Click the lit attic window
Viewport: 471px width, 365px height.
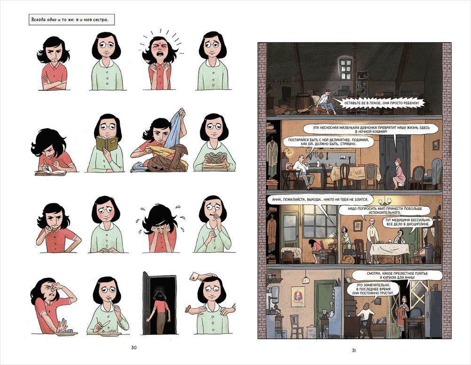click(x=346, y=69)
